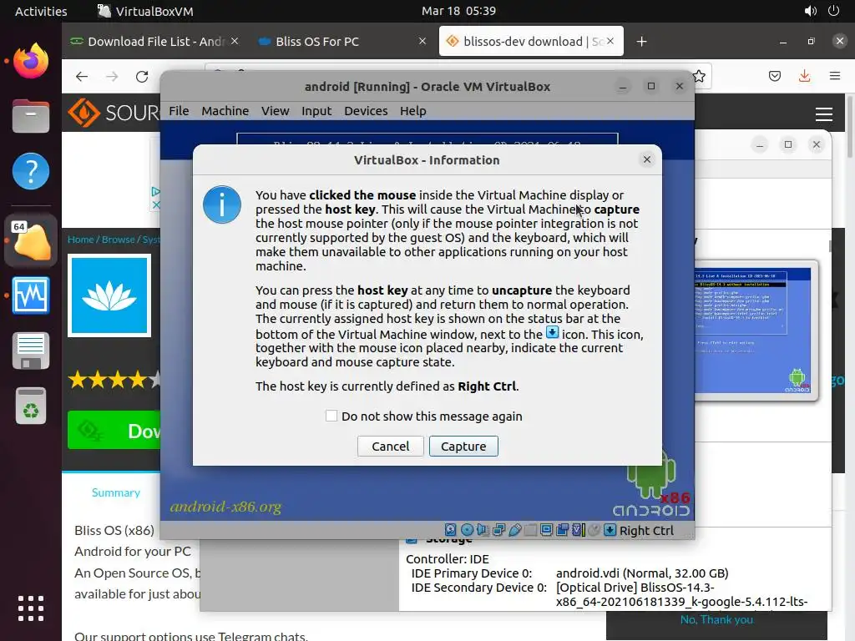
Task: Click the green Download button on SourceForge
Action: (x=114, y=431)
